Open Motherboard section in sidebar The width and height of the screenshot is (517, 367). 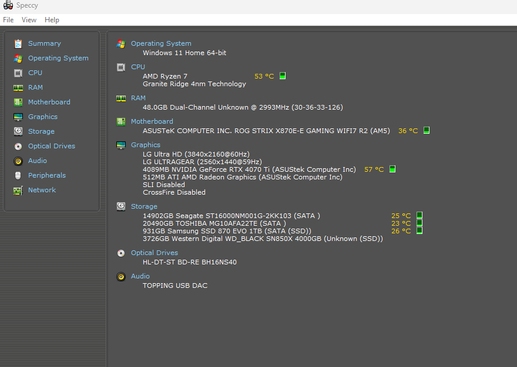point(49,102)
